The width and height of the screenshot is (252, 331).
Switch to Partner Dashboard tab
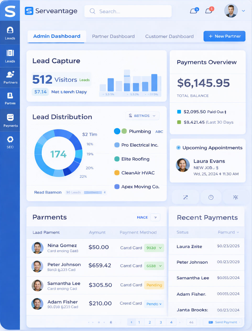(113, 36)
